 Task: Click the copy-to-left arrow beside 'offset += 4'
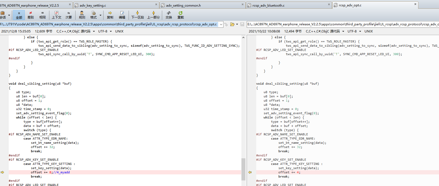pyautogui.click(x=250, y=172)
